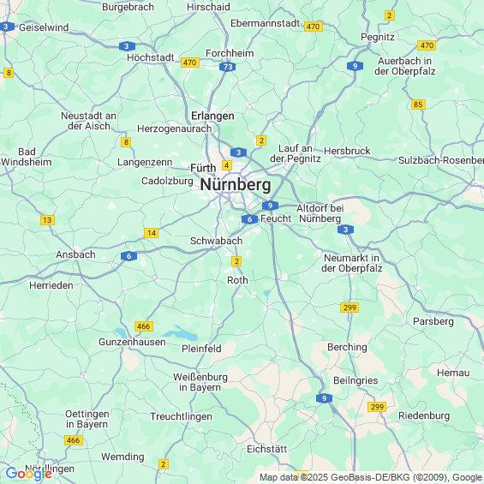Click the Google logo

coord(29,474)
